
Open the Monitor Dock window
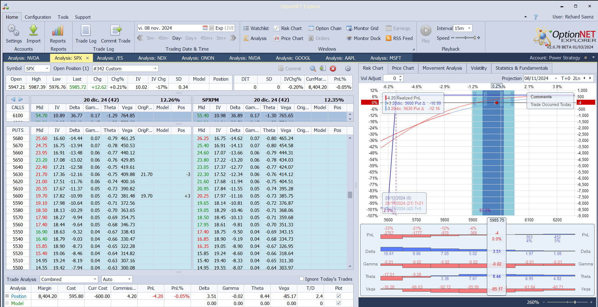pyautogui.click(x=364, y=38)
